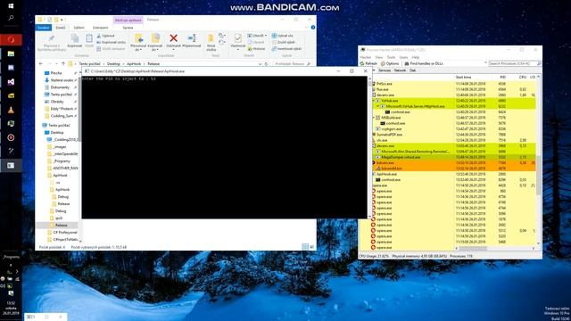
Task: Click the Opera icon on the taskbar
Action: pyautogui.click(x=11, y=39)
